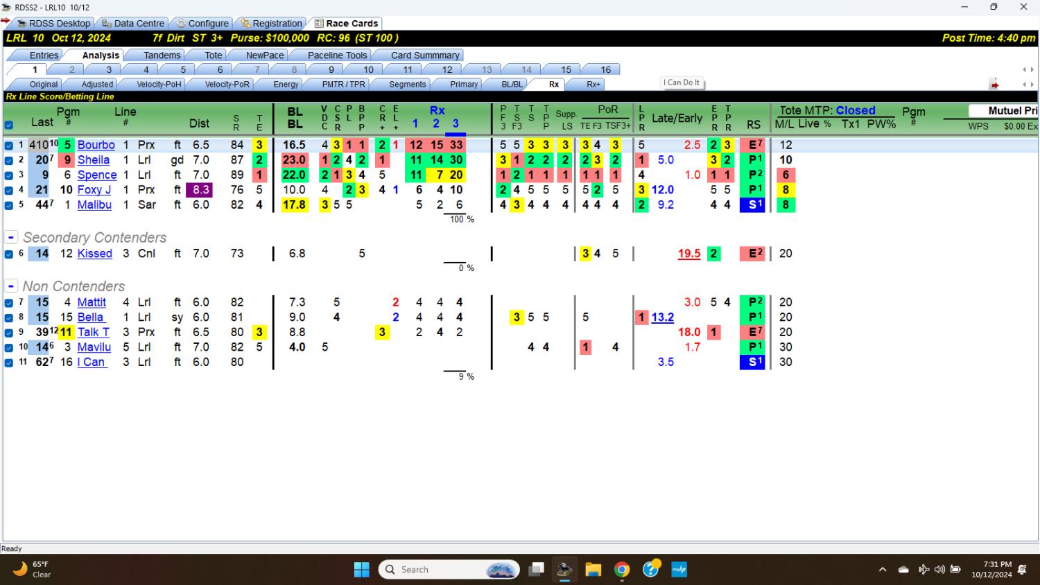Switch to the Paceline Tools tab

pyautogui.click(x=337, y=55)
